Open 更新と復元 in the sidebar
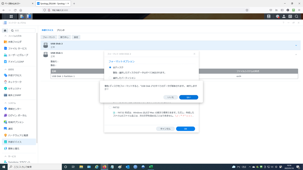The image size is (303, 170). pos(19,148)
